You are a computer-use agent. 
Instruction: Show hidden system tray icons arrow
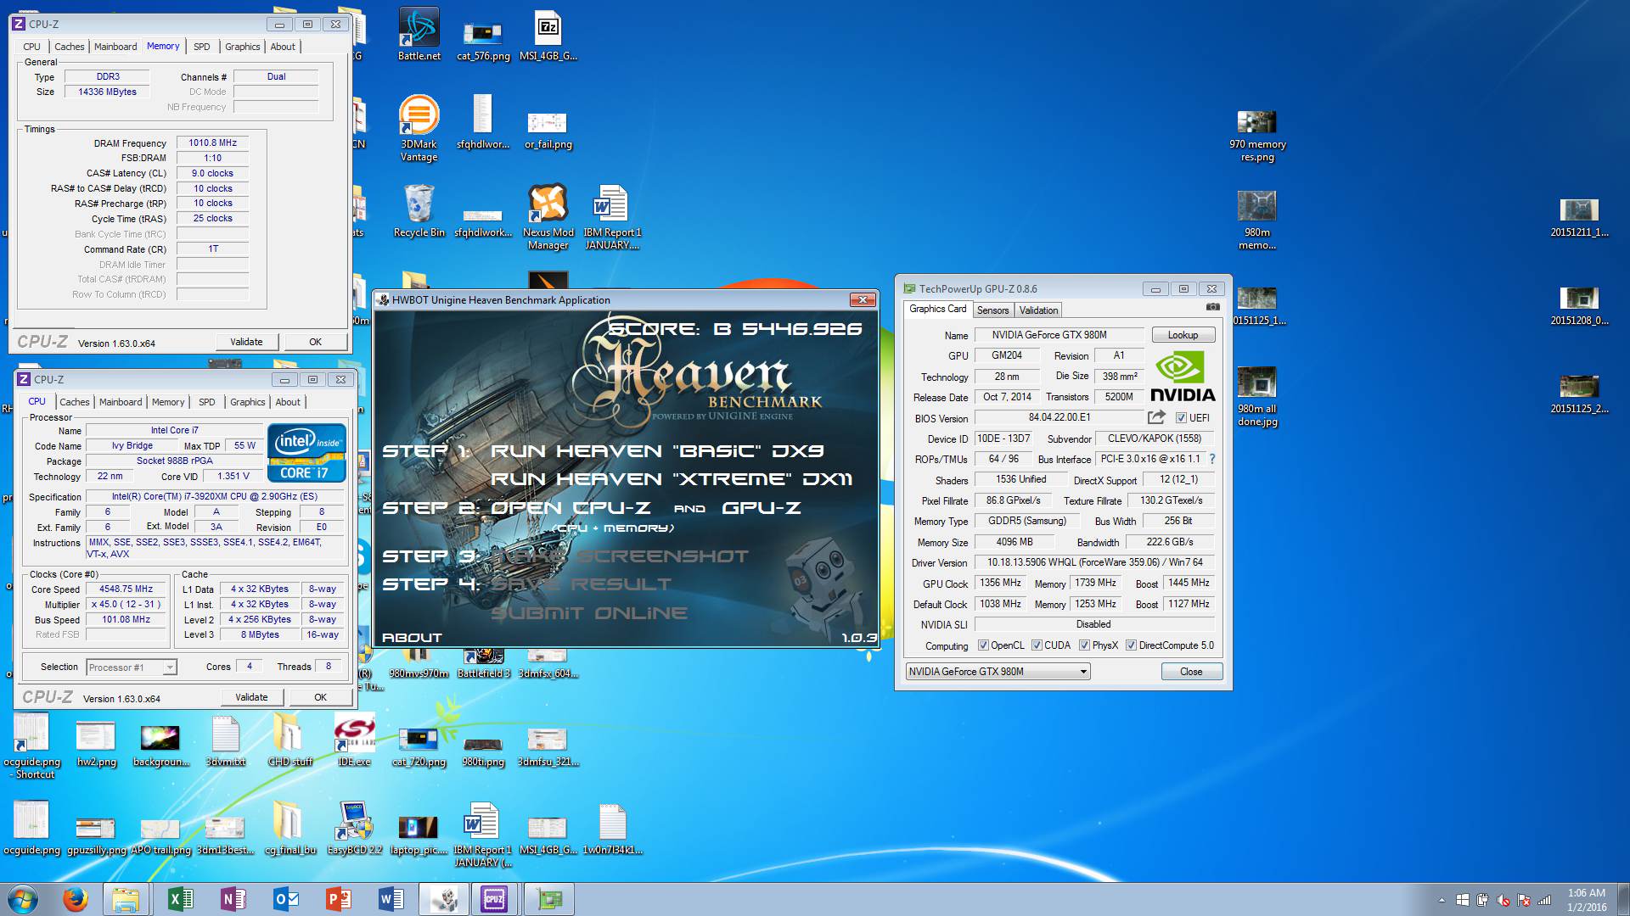click(1442, 900)
